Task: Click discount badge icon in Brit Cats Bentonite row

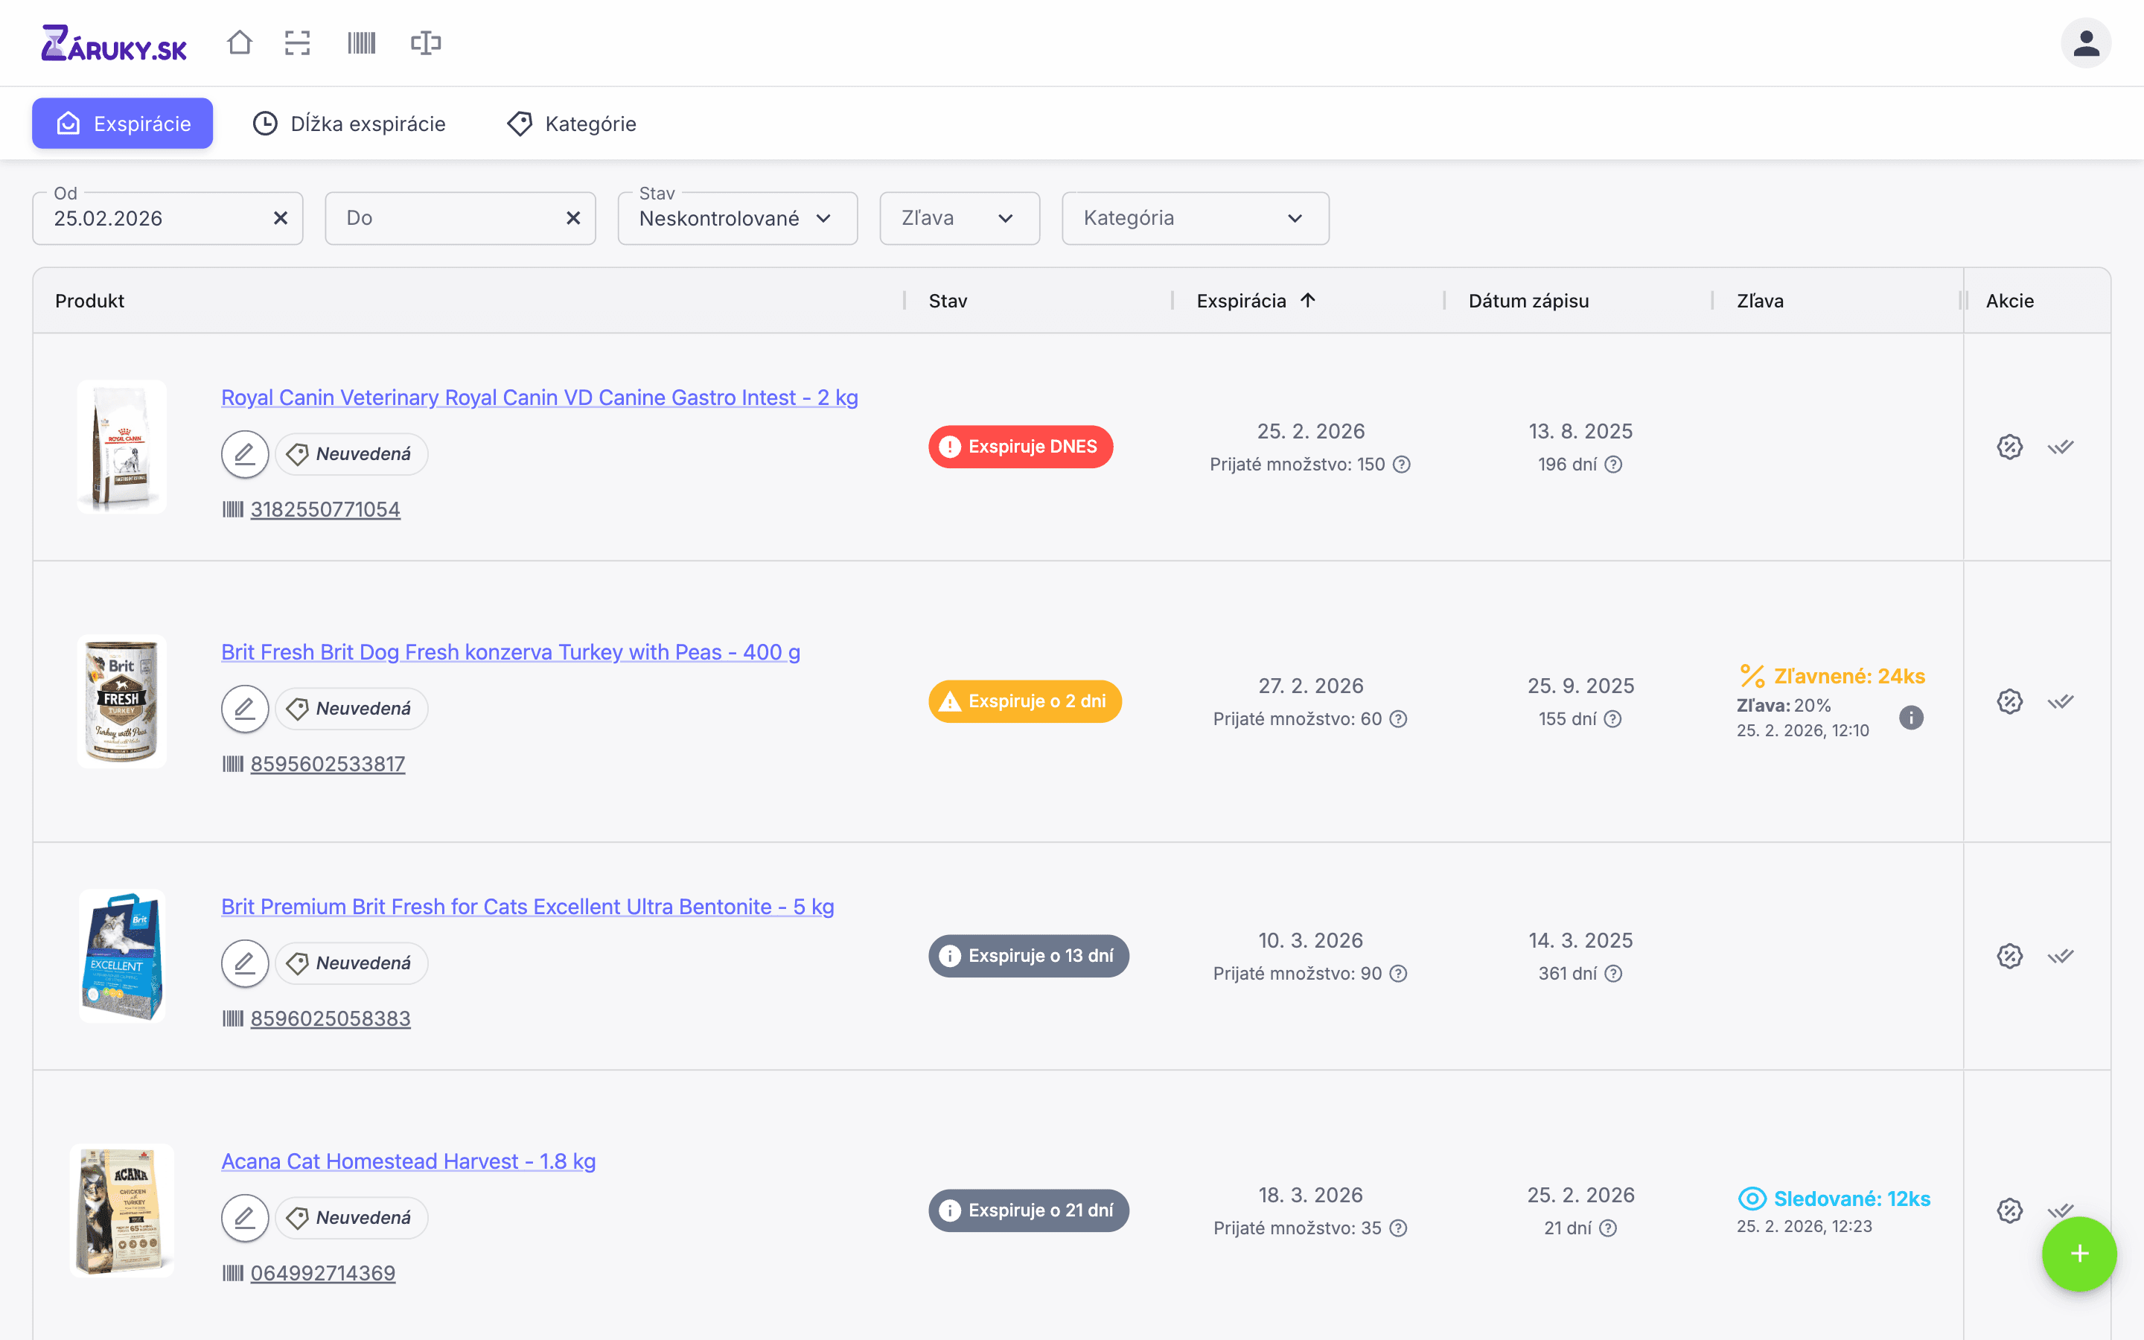Action: (2009, 955)
